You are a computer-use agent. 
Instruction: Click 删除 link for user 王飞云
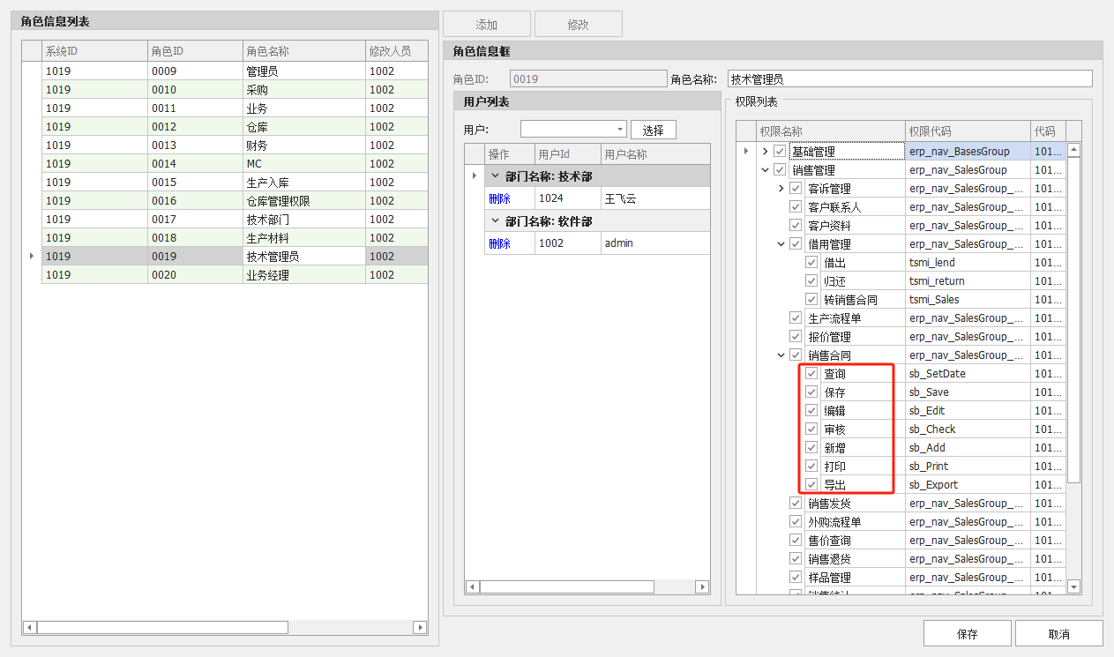click(500, 198)
